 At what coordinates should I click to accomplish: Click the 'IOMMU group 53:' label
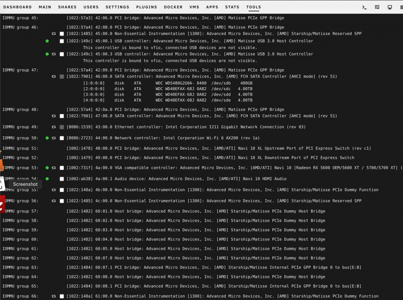coord(20,168)
